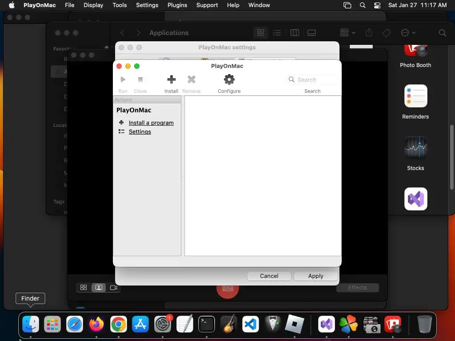
Task: Open TextEdit from the Dock
Action: coord(184,324)
